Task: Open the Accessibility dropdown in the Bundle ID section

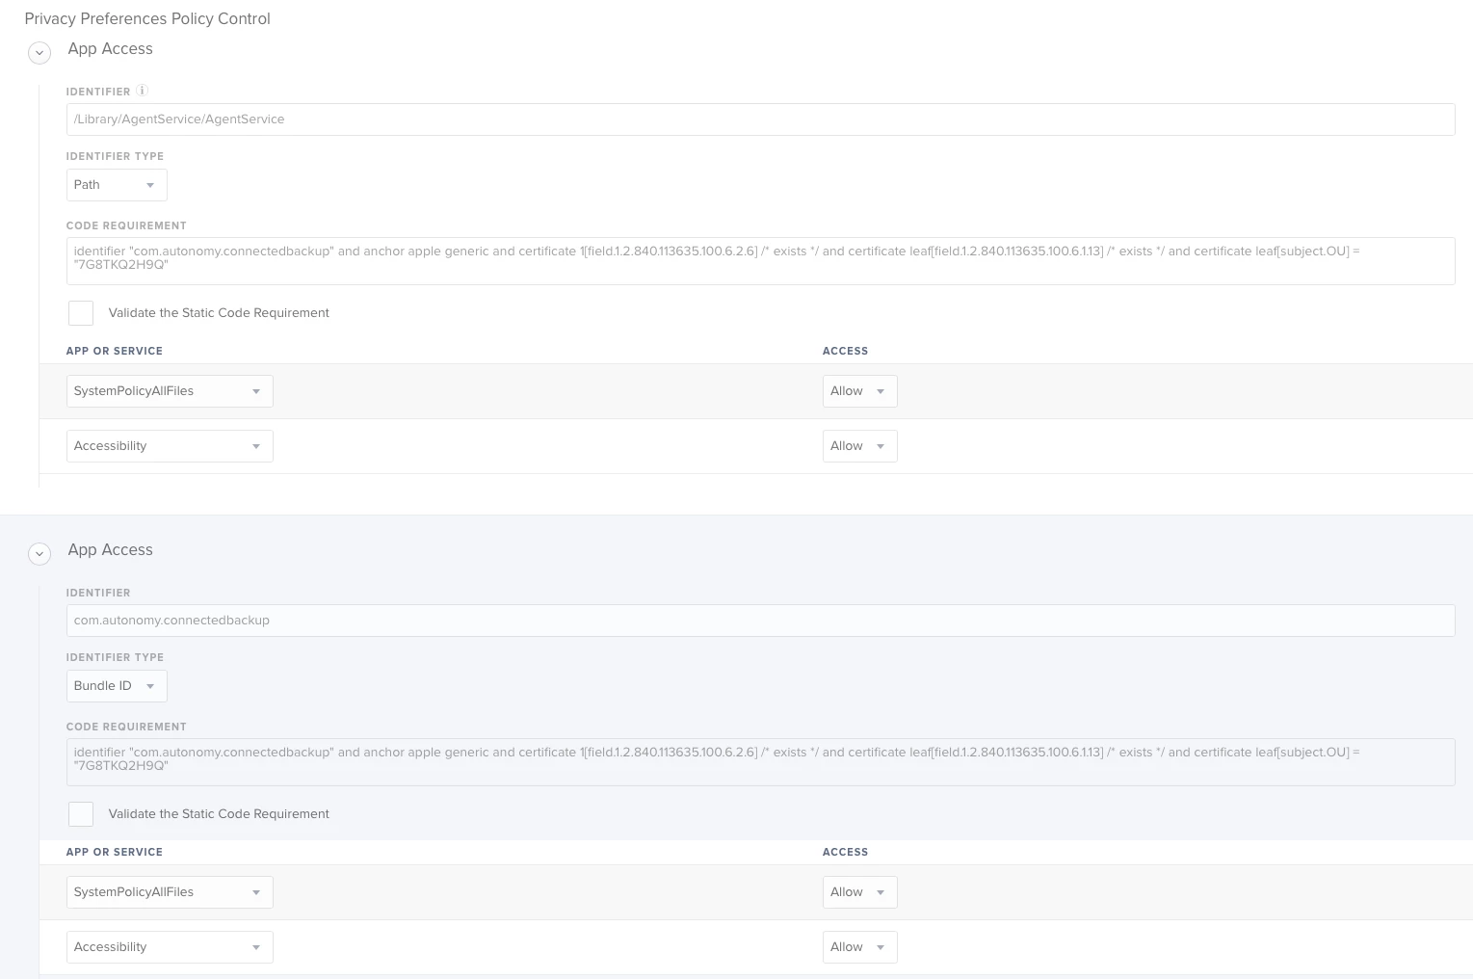Action: (170, 947)
